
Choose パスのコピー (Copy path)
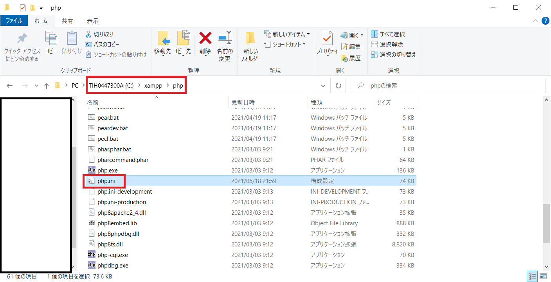pyautogui.click(x=102, y=45)
